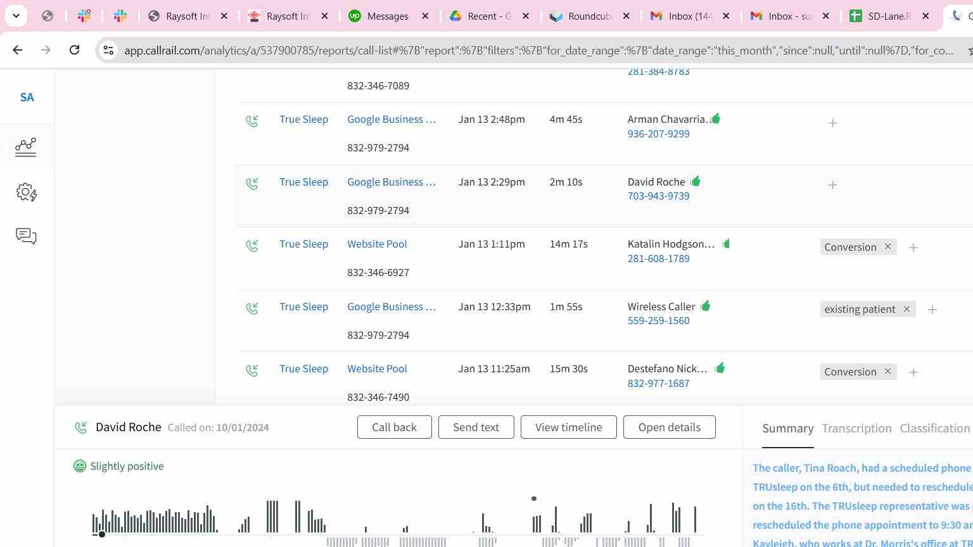This screenshot has width=973, height=547.
Task: Open the Classification tab
Action: 935,429
